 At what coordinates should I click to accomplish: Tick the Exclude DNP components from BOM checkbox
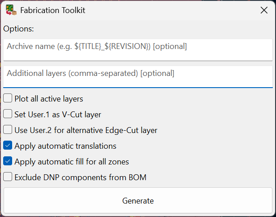tap(8, 177)
